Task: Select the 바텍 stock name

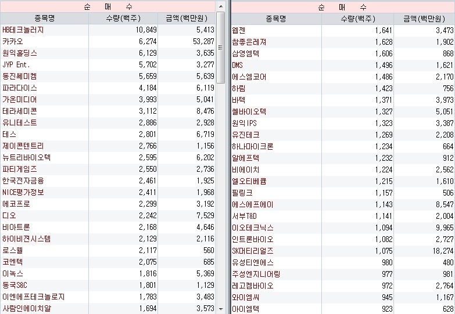Action: (238, 100)
